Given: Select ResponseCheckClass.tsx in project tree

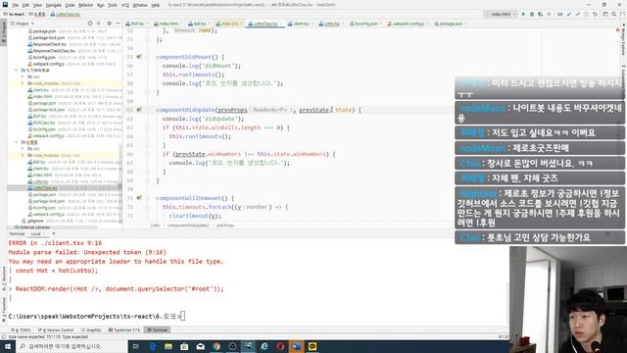Looking at the screenshot, I should (54, 51).
